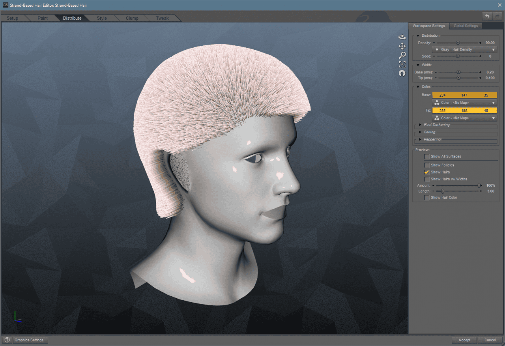Enable Show All Surfaces preview
Screen dimensions: 505x346
coord(427,157)
